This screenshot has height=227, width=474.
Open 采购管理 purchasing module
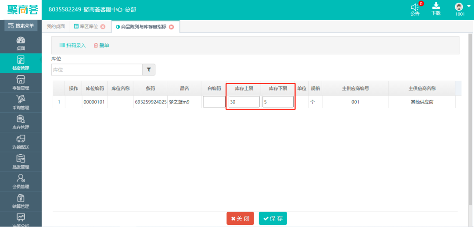(x=21, y=102)
